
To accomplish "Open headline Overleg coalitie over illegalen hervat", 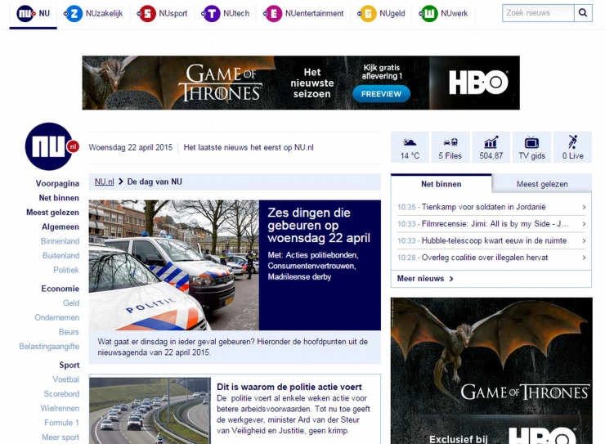I will pos(485,258).
